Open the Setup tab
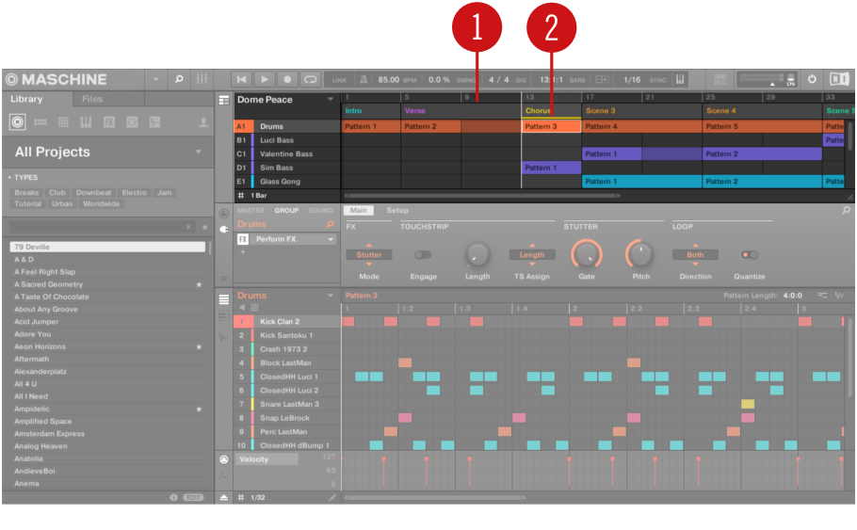Viewport: 857px width, 530px height. pos(397,211)
